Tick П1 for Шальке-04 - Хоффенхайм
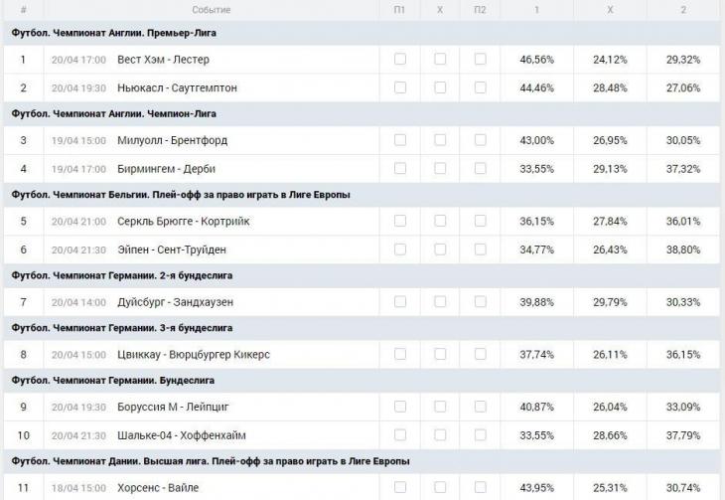This screenshot has width=725, height=500. [399, 434]
